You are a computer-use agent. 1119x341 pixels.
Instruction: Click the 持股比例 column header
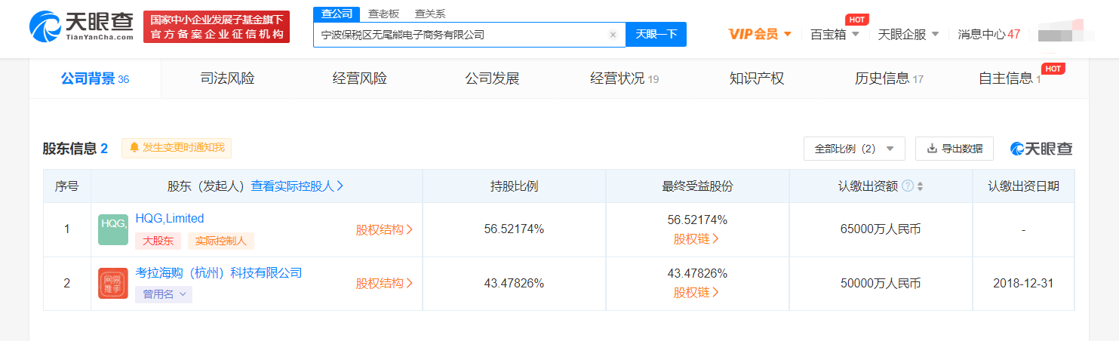tap(514, 186)
